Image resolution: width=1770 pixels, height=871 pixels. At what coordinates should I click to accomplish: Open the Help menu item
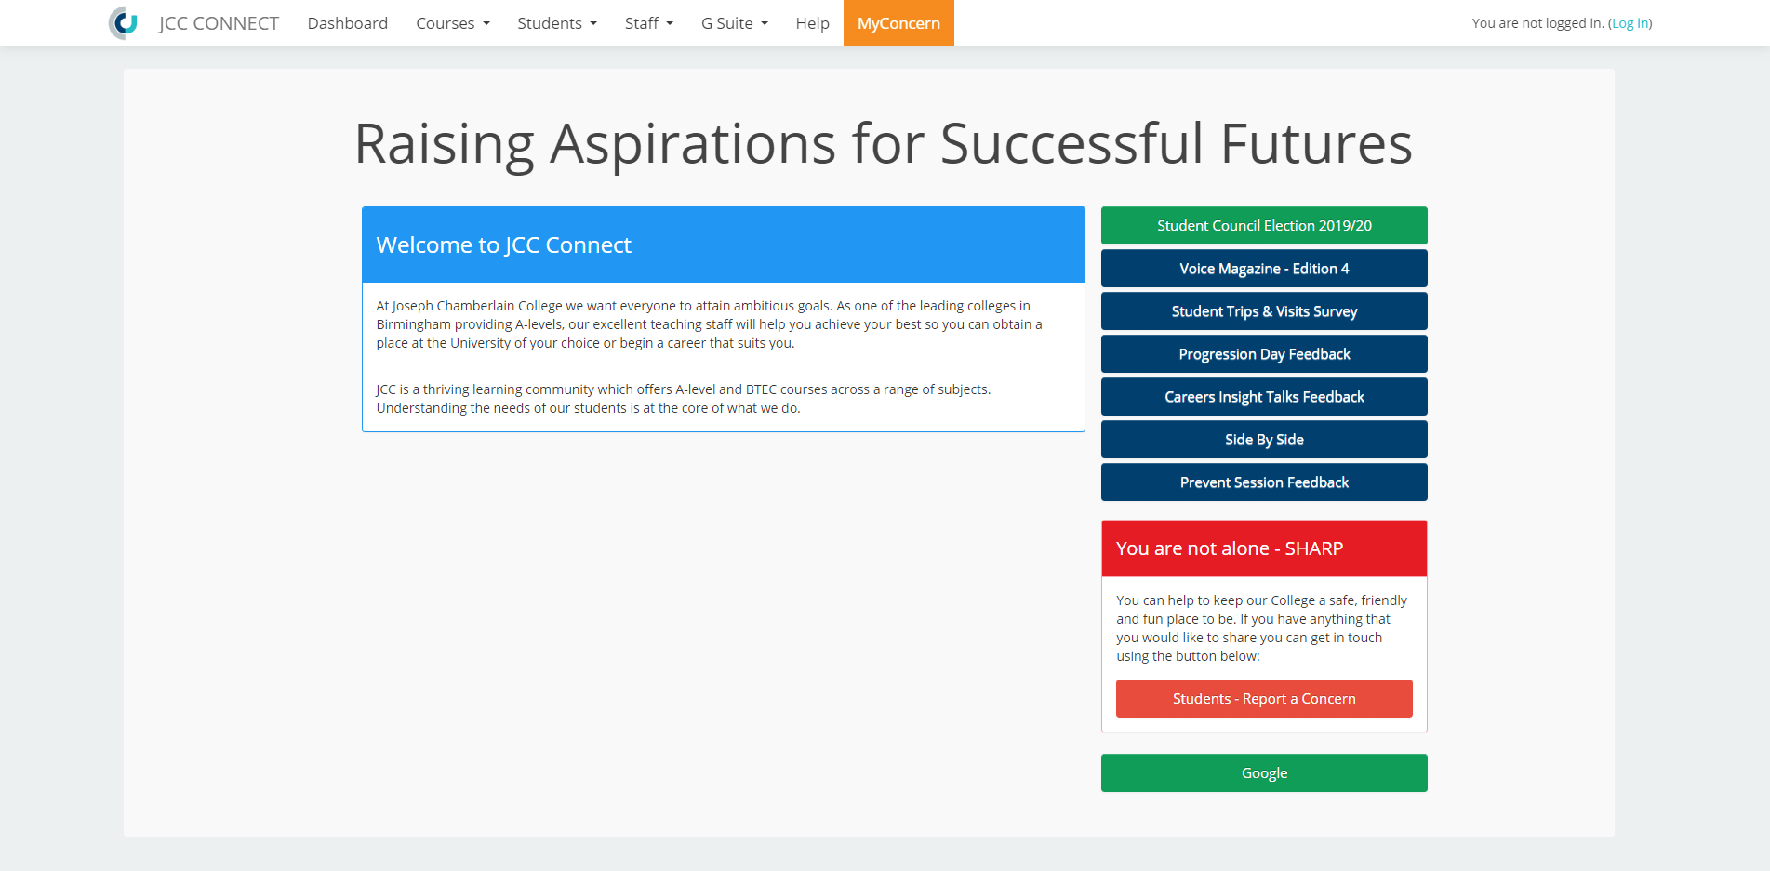(812, 23)
